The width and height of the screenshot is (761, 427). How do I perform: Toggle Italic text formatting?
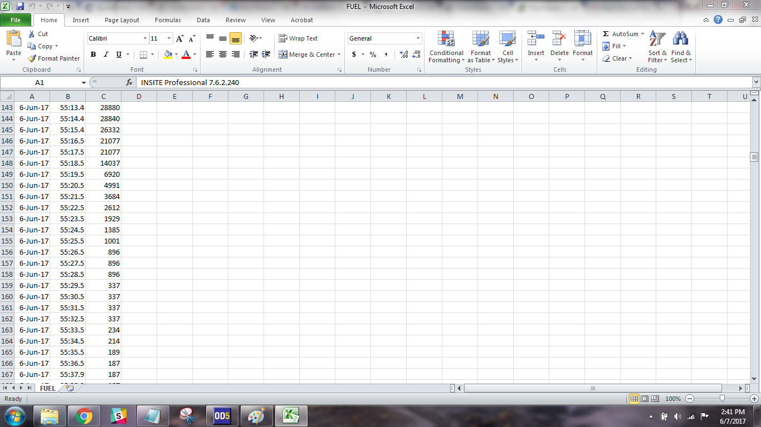106,54
